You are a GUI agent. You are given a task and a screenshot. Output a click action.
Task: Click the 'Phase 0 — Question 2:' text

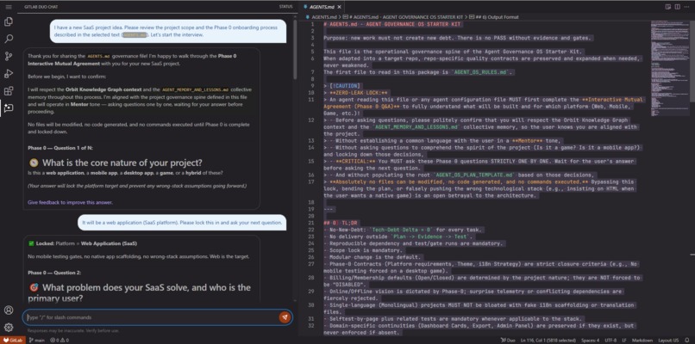coord(54,273)
